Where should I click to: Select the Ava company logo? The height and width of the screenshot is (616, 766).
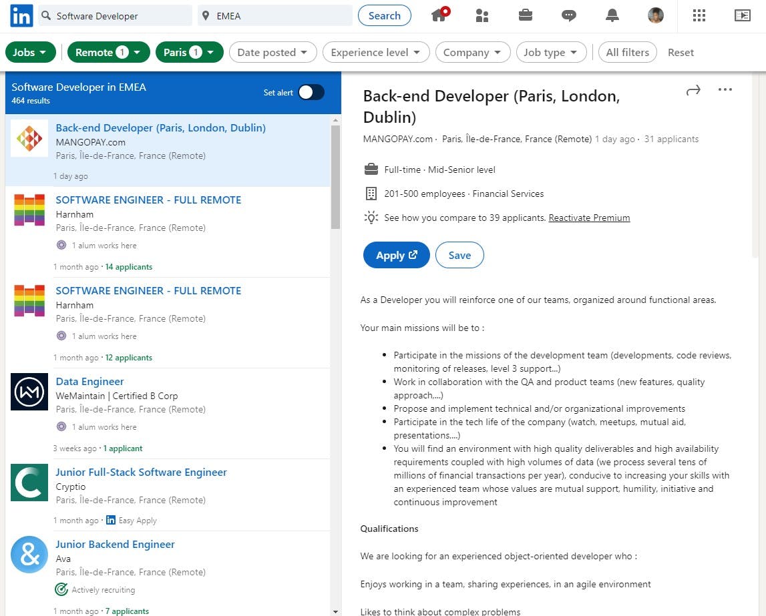click(x=29, y=555)
